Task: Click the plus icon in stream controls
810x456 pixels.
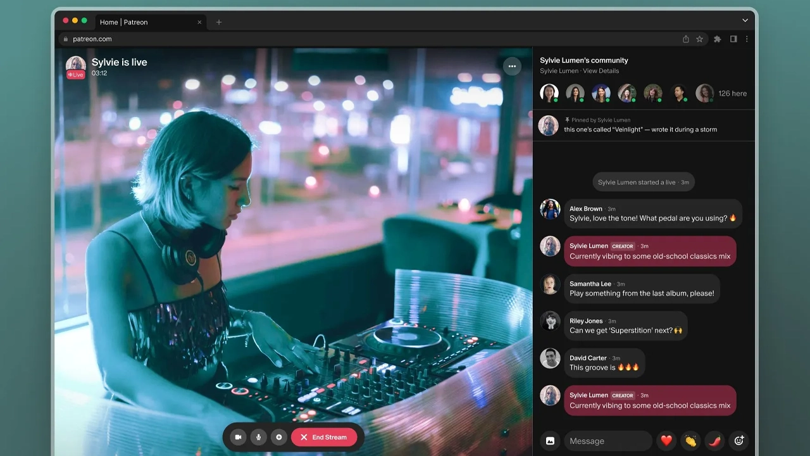Action: (x=278, y=437)
